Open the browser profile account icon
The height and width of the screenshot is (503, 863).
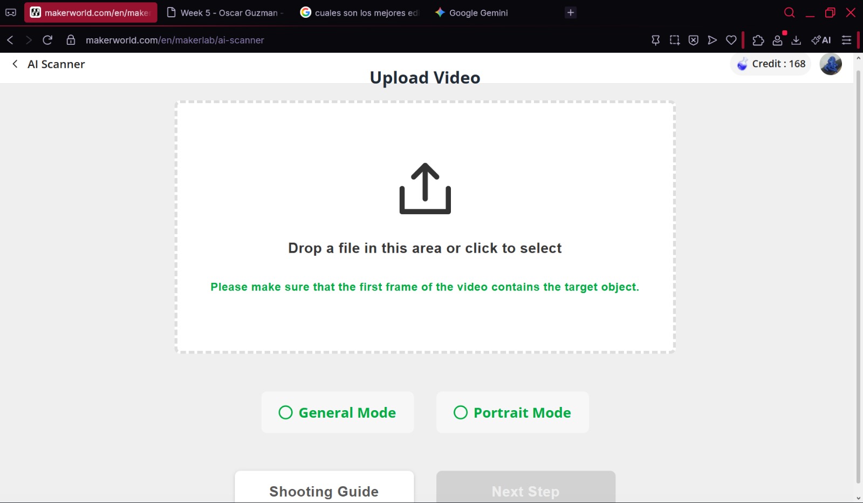point(777,40)
